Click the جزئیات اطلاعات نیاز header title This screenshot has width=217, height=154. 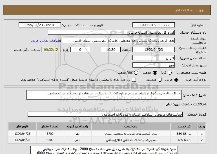pyautogui.click(x=189, y=10)
